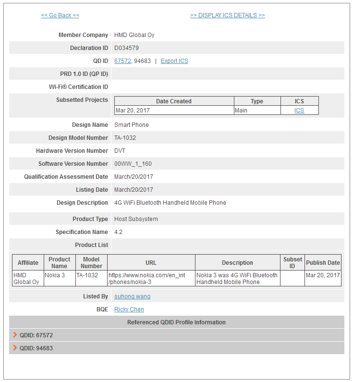This screenshot has width=353, height=382.
Task: Select software version 00WW_1_160
Action: coord(133,164)
